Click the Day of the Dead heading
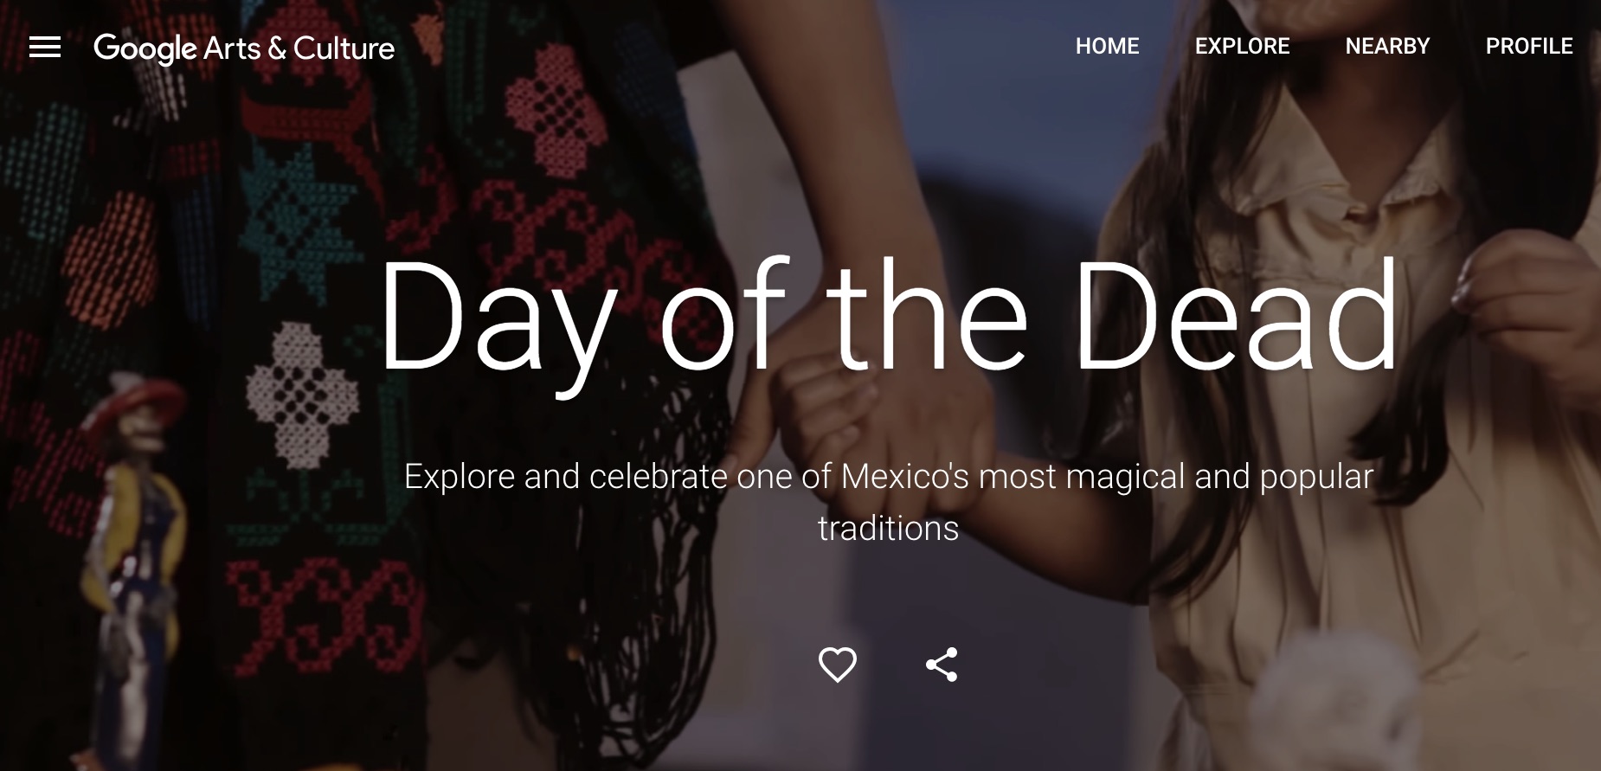The height and width of the screenshot is (771, 1601). pos(889,318)
